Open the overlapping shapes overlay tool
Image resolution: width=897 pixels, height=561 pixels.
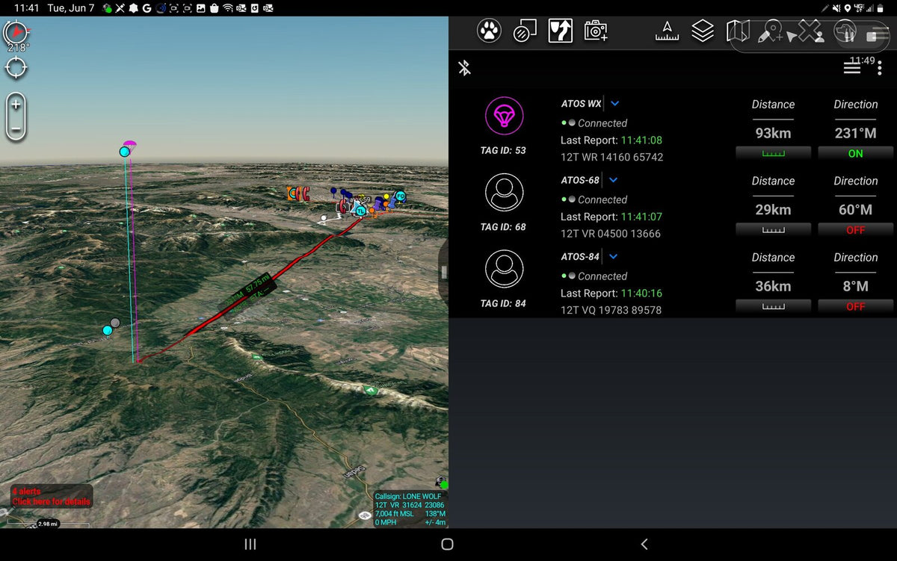click(x=525, y=31)
